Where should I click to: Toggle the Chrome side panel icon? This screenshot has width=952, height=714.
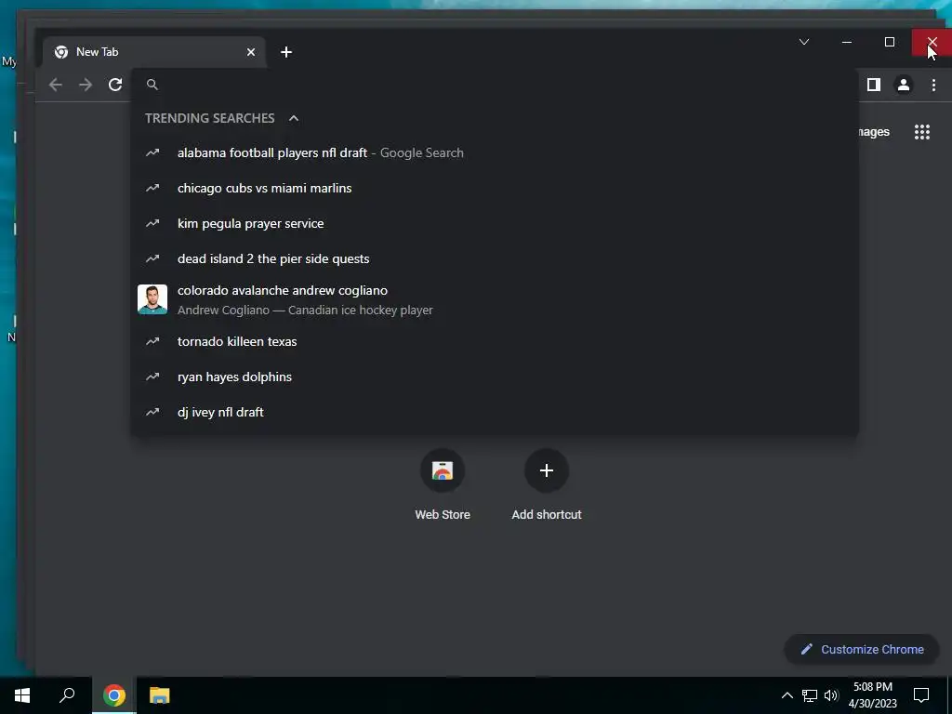tap(874, 85)
